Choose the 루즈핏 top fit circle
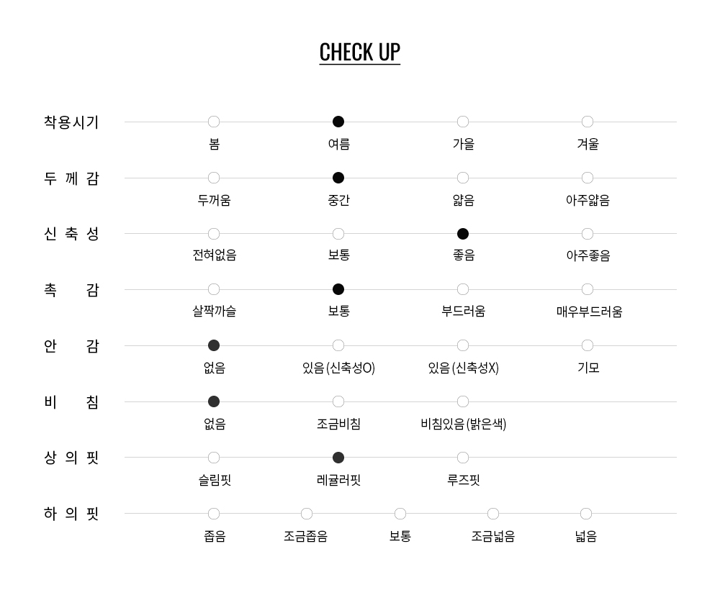 click(x=463, y=458)
